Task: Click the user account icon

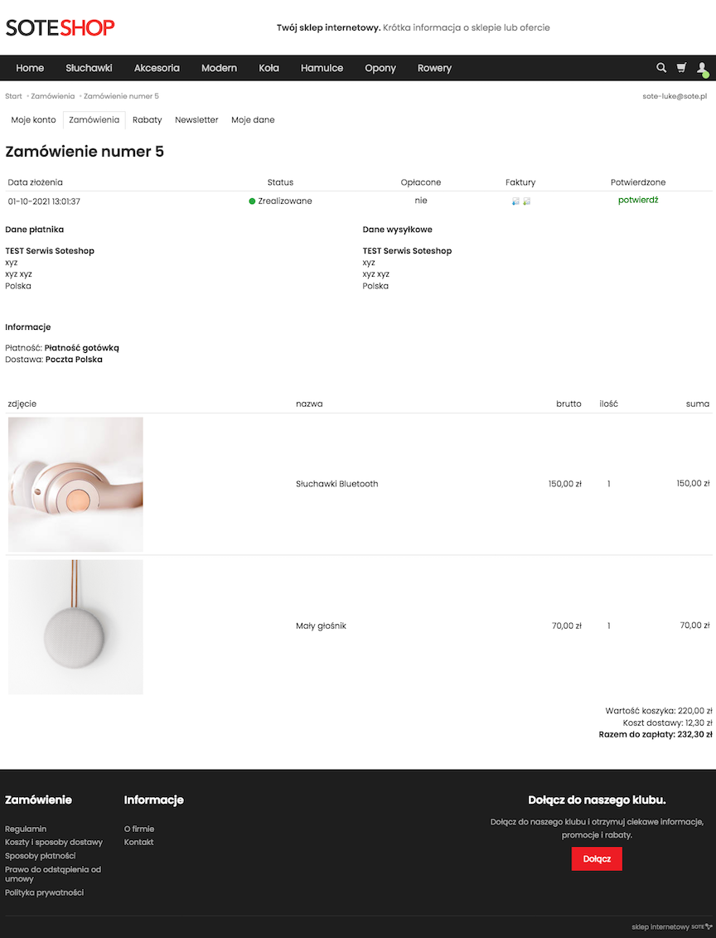Action: click(702, 67)
